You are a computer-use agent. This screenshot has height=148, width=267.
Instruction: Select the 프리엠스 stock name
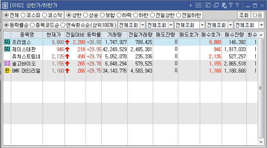click(x=21, y=42)
